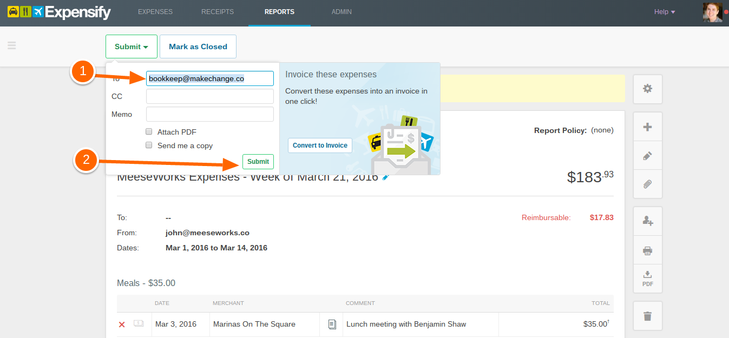Remove the Marinas expense with the red X
This screenshot has height=338, width=729.
click(x=122, y=324)
